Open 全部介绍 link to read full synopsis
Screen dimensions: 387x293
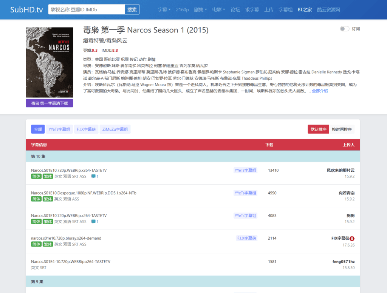[x=320, y=91]
